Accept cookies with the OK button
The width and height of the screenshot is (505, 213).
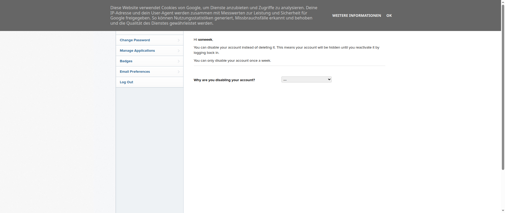pos(389,15)
